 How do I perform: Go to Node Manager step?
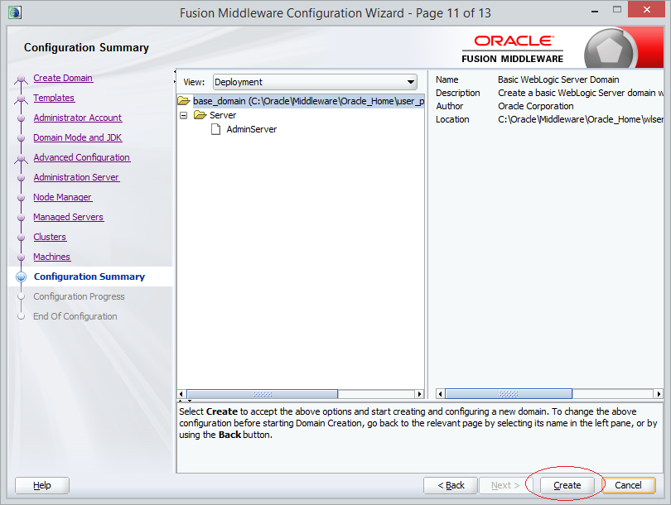62,197
